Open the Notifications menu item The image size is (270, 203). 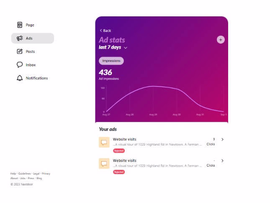[x=37, y=78]
